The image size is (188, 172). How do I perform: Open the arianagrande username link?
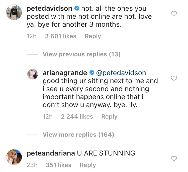[x=65, y=73]
